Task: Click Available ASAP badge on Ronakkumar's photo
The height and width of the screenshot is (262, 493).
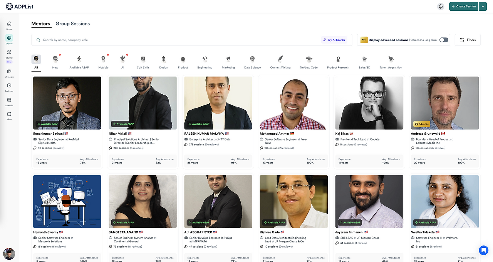Action: click(x=47, y=124)
